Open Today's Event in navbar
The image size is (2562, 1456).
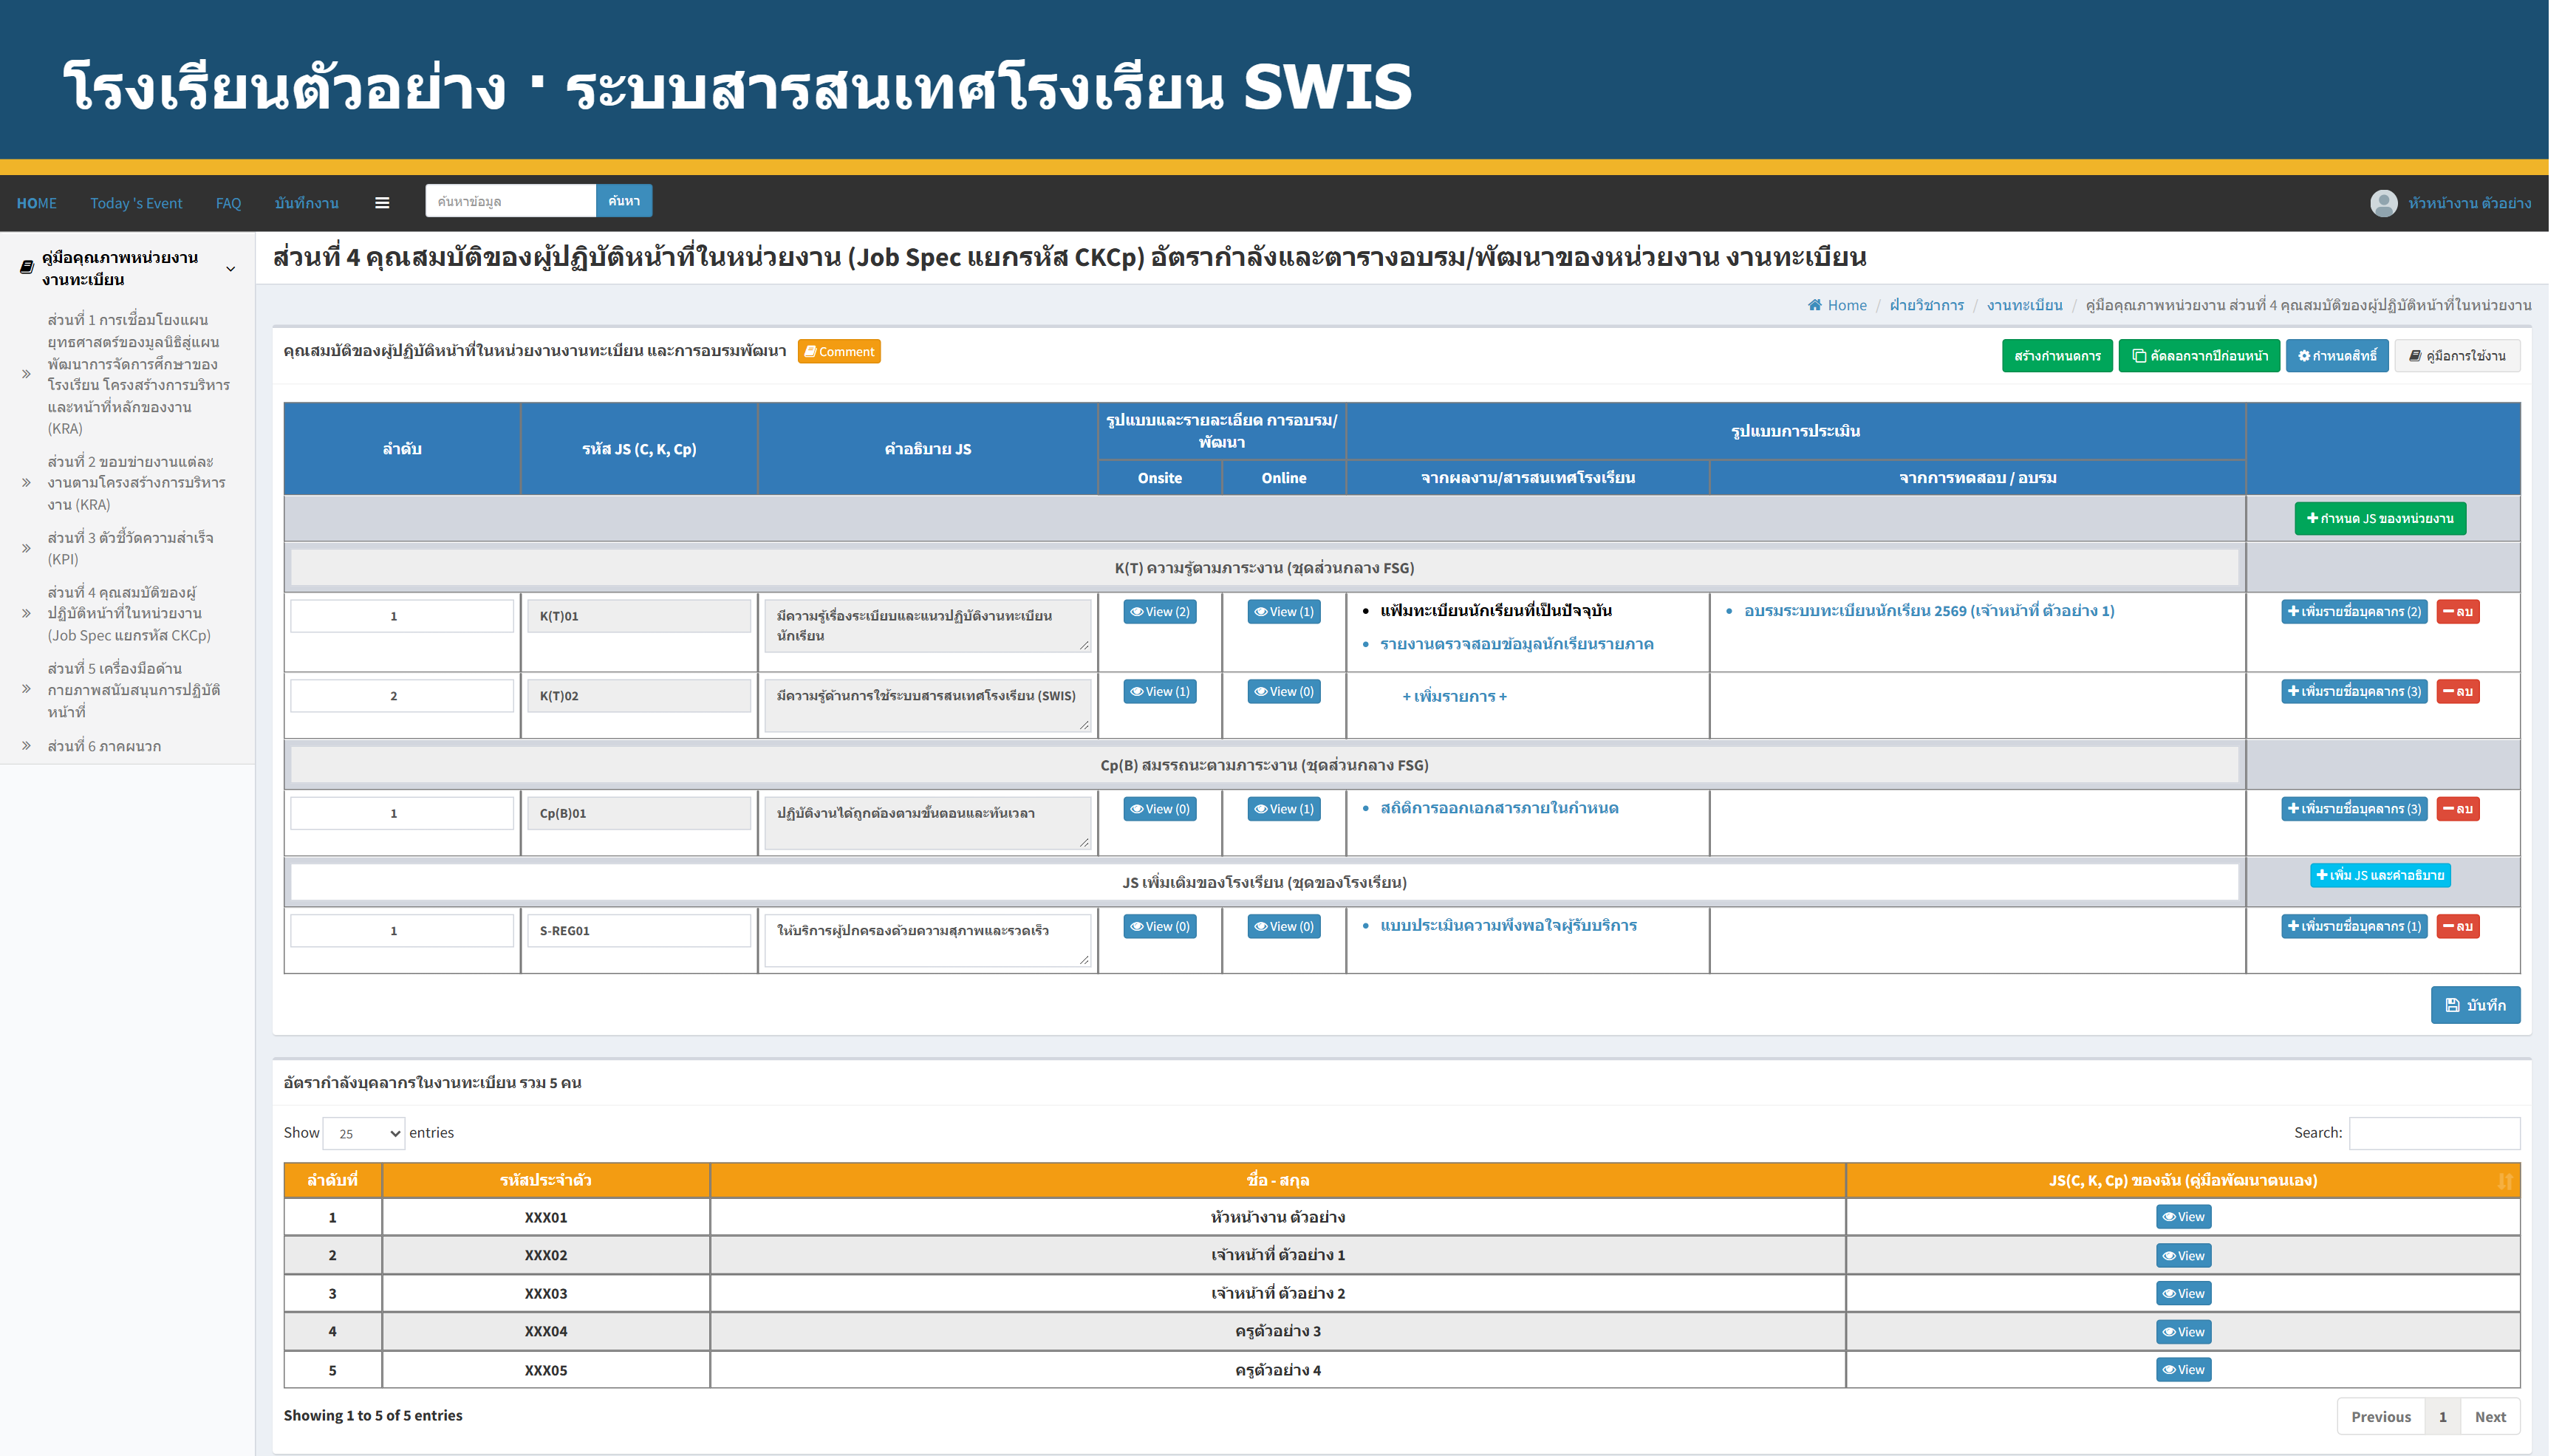(136, 203)
